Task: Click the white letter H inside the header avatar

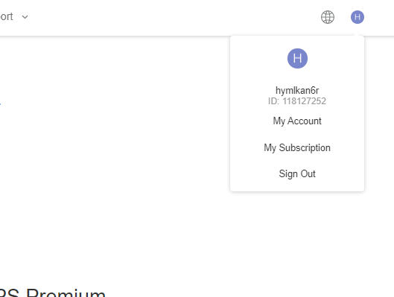Action: pyautogui.click(x=358, y=17)
